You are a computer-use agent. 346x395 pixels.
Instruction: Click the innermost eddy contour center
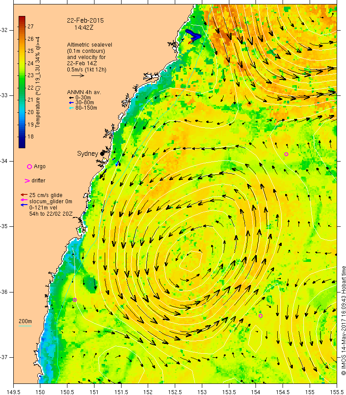[191, 261]
